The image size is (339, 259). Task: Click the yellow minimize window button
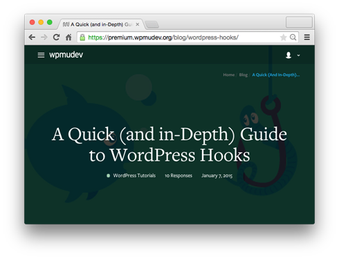click(41, 22)
